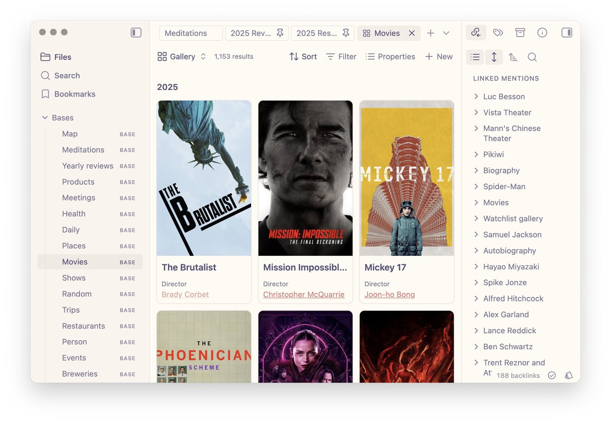Click the Lance Reddick mention text
Image resolution: width=611 pixels, height=423 pixels.
tap(510, 330)
